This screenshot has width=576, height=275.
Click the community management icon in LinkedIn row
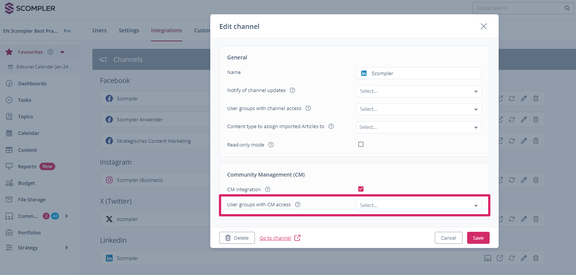[x=488, y=258]
